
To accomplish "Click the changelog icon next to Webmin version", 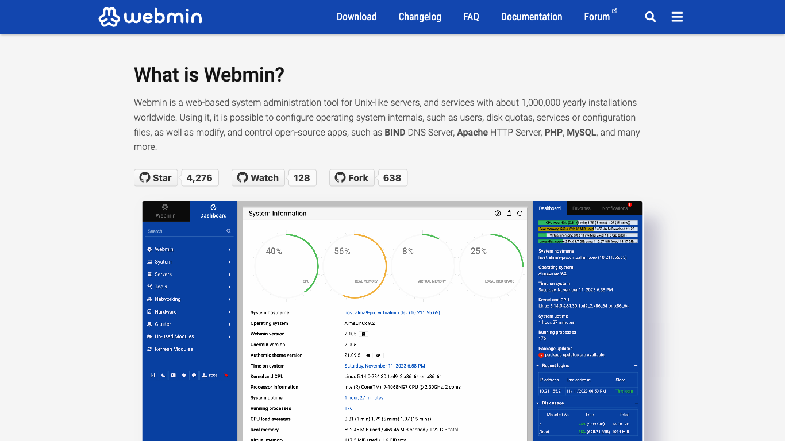I will click(x=363, y=334).
